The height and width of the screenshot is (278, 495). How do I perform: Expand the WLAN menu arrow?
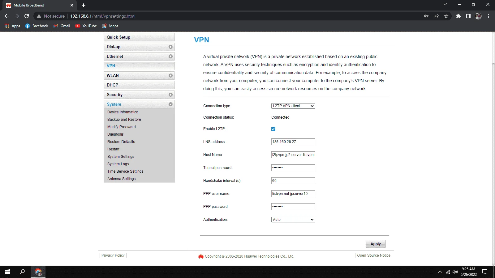pyautogui.click(x=170, y=76)
